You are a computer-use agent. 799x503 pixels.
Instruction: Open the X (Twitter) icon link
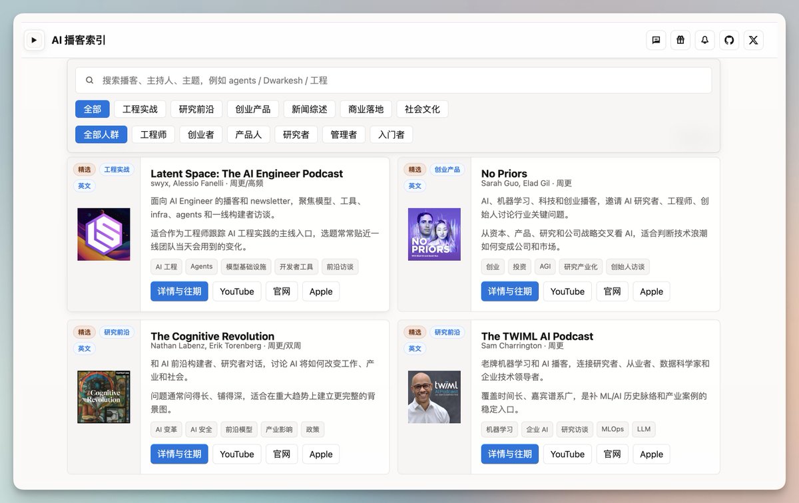(753, 40)
